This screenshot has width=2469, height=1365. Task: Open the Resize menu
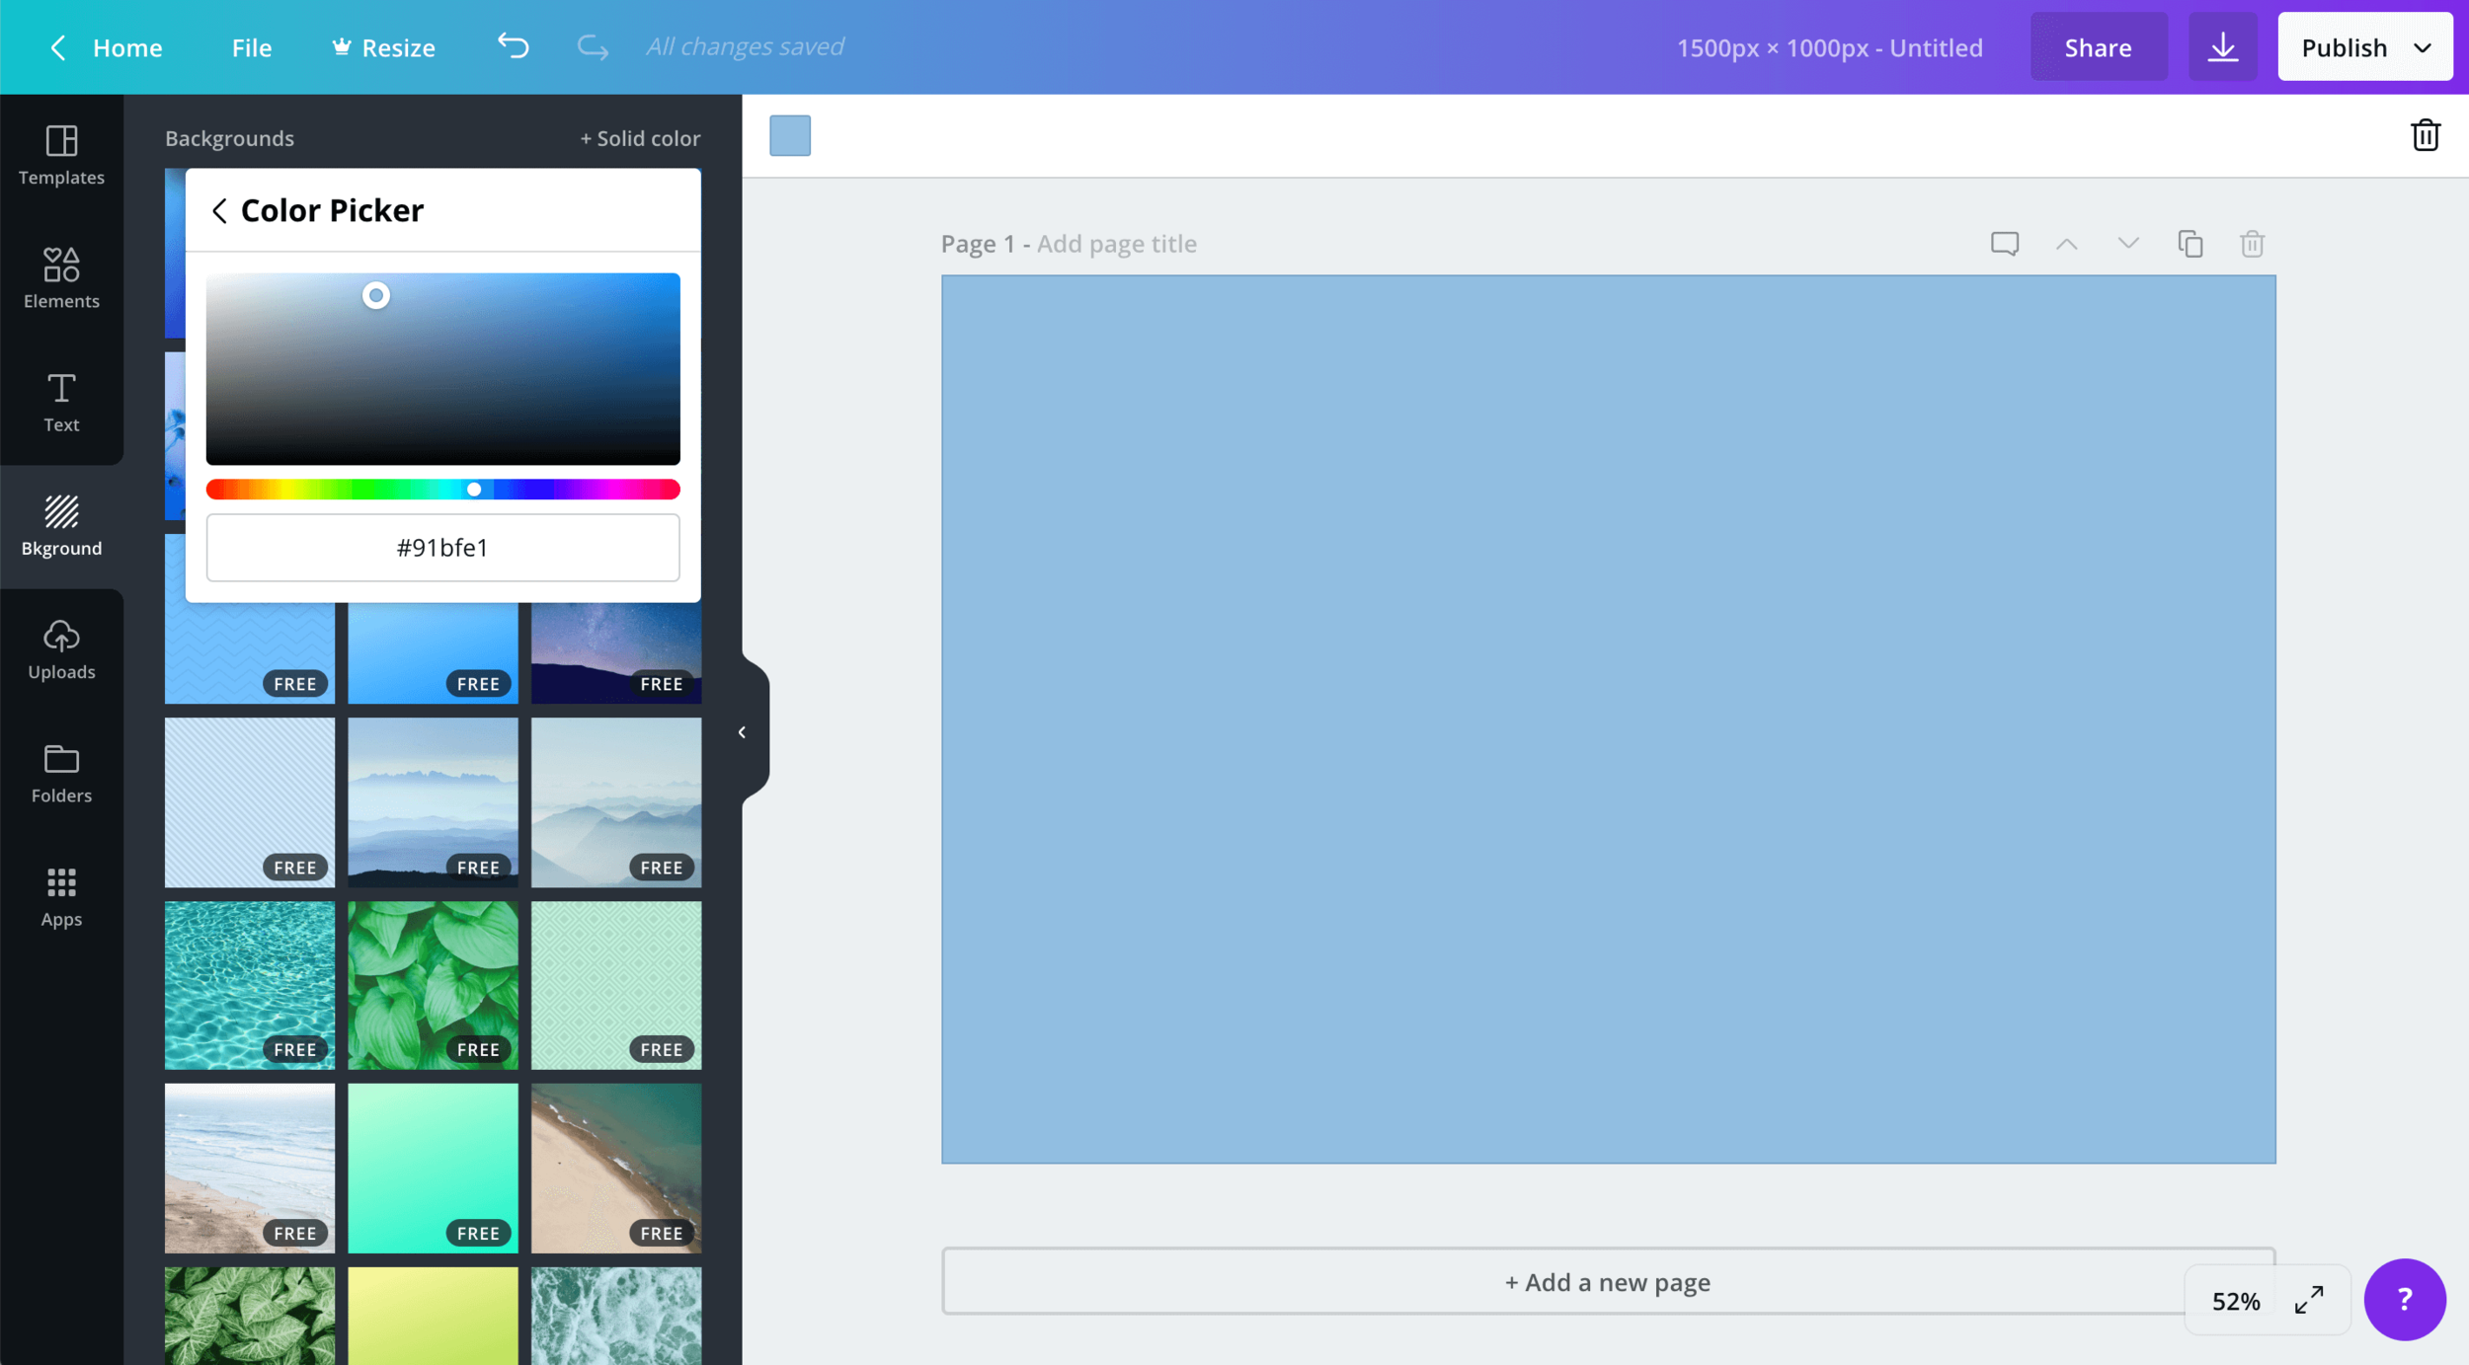point(383,46)
